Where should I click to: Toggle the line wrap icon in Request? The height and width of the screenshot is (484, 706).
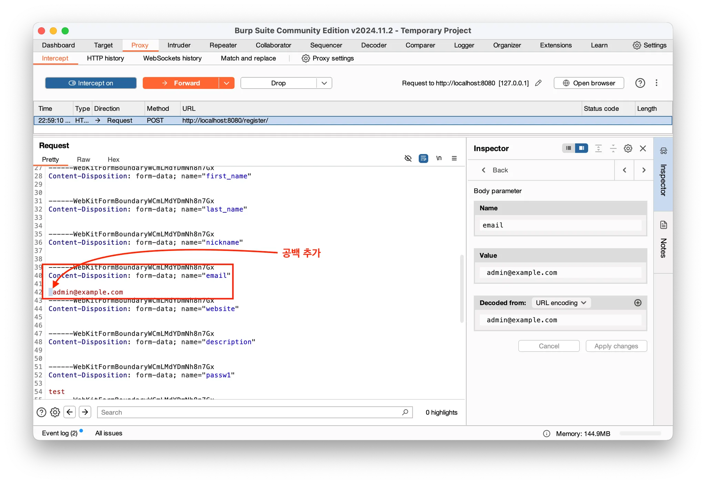(423, 158)
